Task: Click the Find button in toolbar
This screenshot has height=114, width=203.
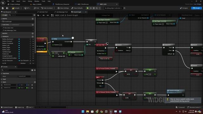Action: click(36, 8)
